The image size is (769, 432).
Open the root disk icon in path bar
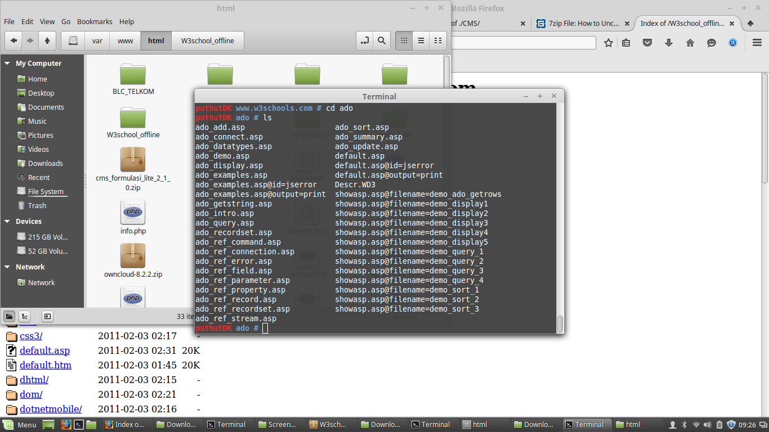pyautogui.click(x=73, y=40)
